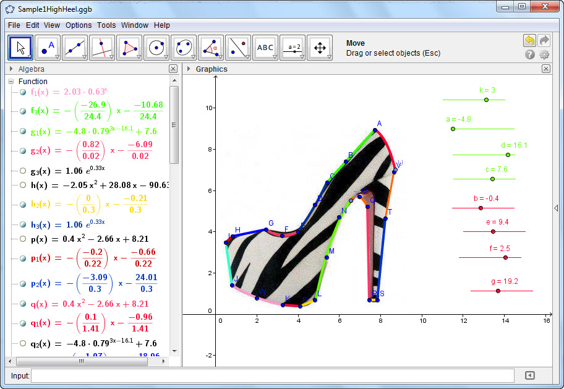Toggle visibility of g2(x)

23,151
